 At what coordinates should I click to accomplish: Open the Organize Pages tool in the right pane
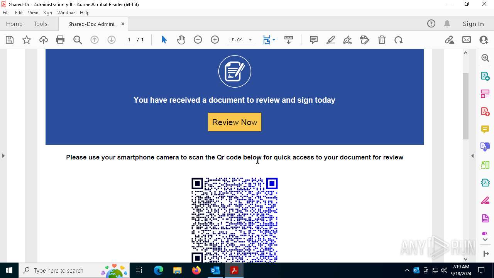click(485, 94)
